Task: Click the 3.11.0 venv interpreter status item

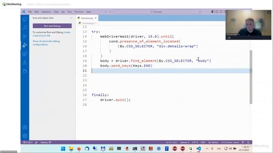Action: [230, 142]
